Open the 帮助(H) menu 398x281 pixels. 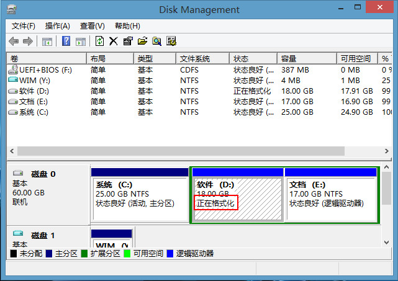[127, 26]
